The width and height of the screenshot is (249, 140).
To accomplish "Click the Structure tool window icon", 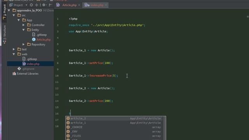I will 4,42.
